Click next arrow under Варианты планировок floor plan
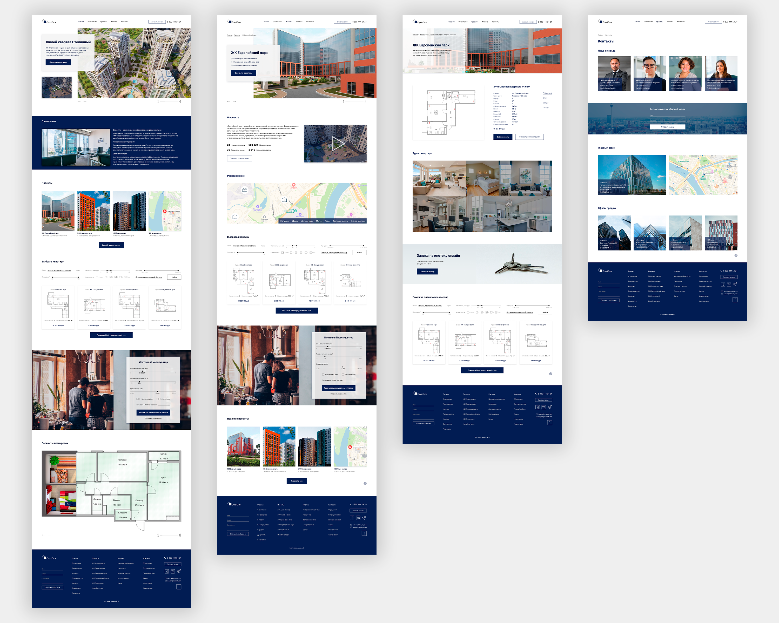Viewport: 779px width, 623px height. click(49, 535)
